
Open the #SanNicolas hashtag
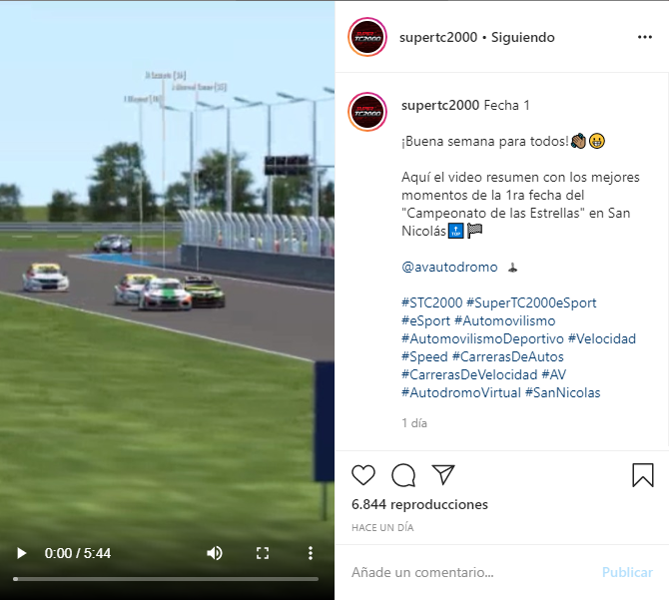(562, 392)
